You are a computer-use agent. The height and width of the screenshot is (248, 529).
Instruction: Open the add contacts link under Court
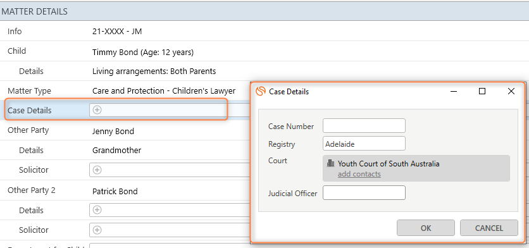click(359, 174)
